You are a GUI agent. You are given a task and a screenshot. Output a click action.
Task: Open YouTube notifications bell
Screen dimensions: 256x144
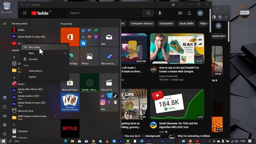pos(189,13)
